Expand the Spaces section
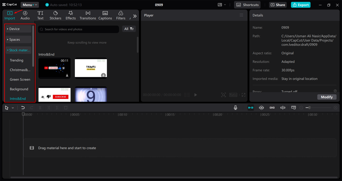342x181 pixels. click(x=18, y=39)
